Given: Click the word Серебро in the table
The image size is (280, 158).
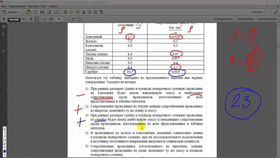Looking at the screenshot, I should (91, 72).
